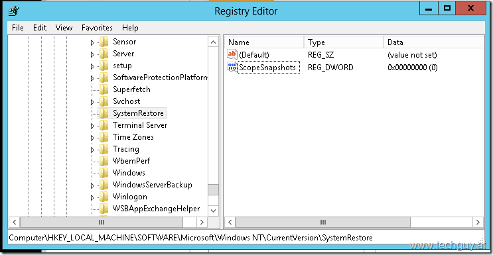This screenshot has width=493, height=255.
Task: Expand the Tracing key
Action: coord(92,150)
